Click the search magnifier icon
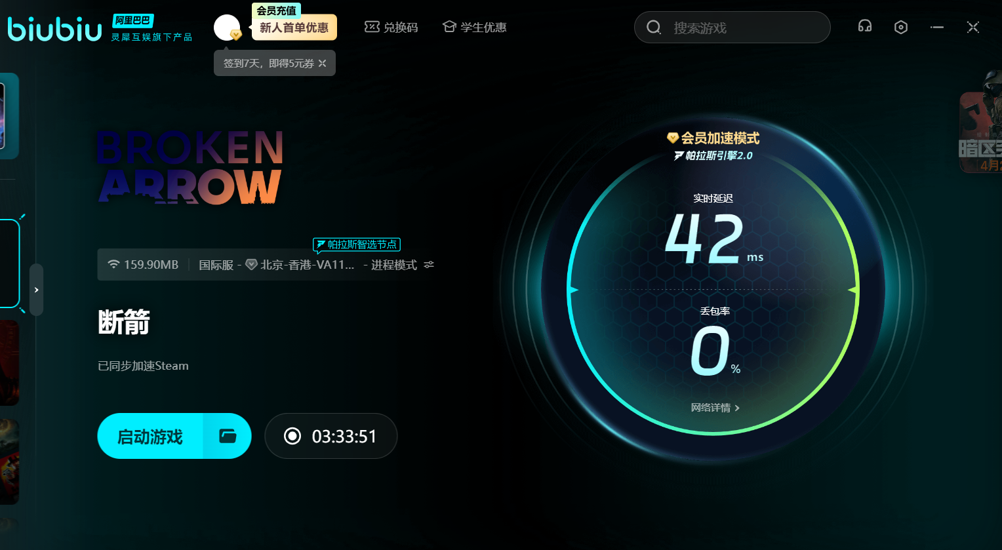Viewport: 1002px width, 550px height. [654, 28]
